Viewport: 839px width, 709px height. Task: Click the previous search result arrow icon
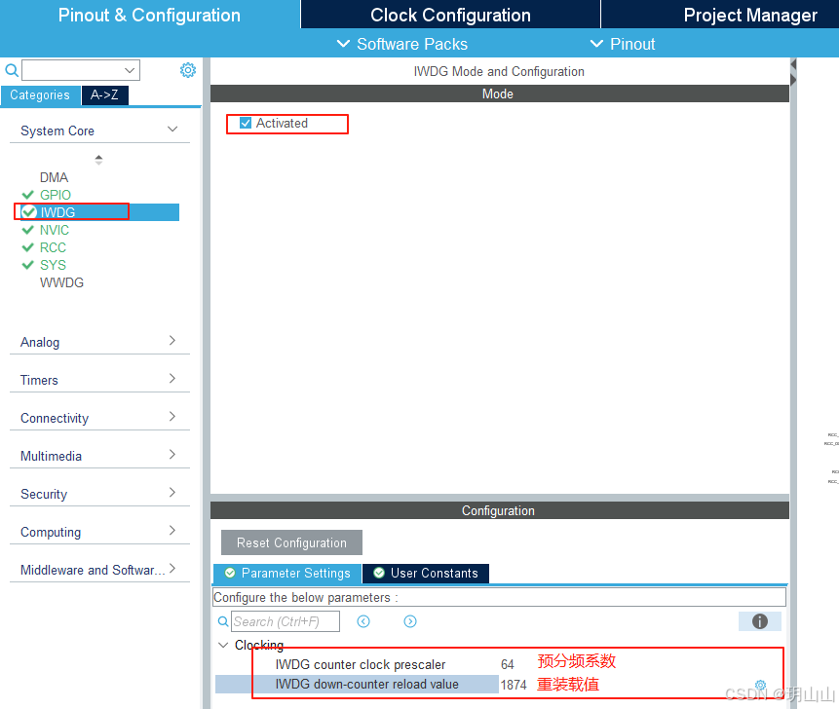point(363,621)
